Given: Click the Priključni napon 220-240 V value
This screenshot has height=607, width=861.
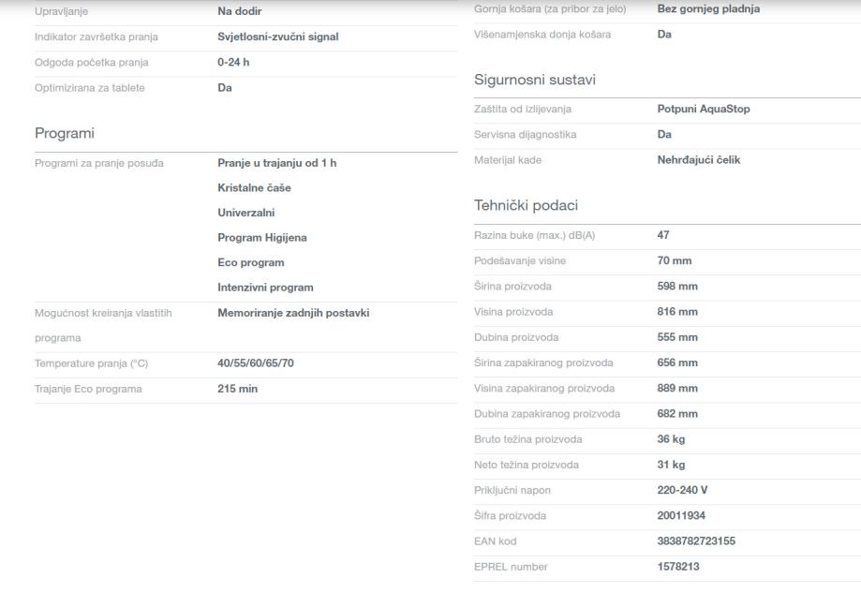Looking at the screenshot, I should coord(682,490).
